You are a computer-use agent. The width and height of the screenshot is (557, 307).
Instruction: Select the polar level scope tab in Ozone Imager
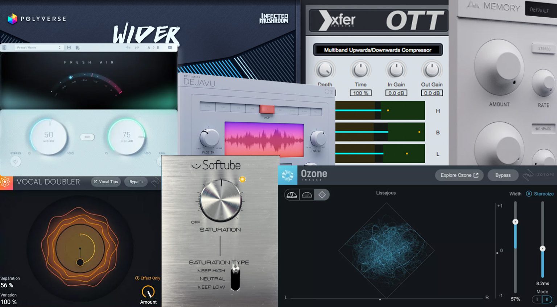[292, 195]
